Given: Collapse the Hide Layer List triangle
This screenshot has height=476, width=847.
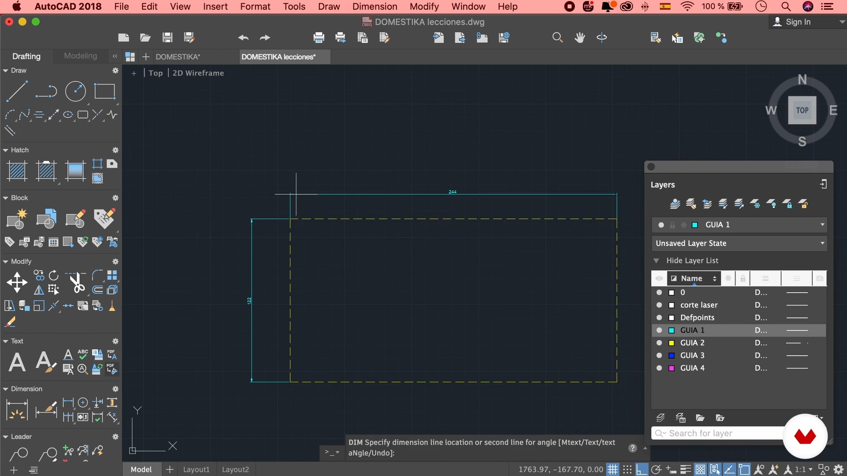Looking at the screenshot, I should [656, 260].
